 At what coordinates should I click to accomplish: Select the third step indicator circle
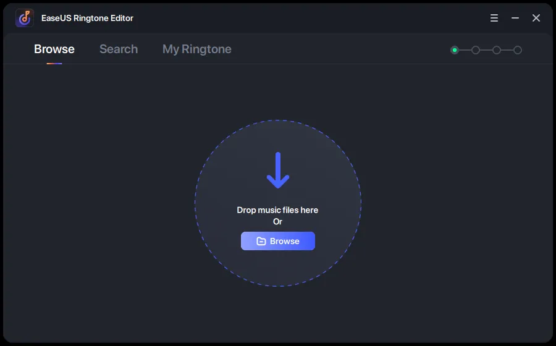point(497,50)
